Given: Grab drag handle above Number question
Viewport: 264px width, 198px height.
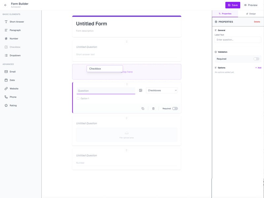Looking at the screenshot, I should (x=127, y=150).
